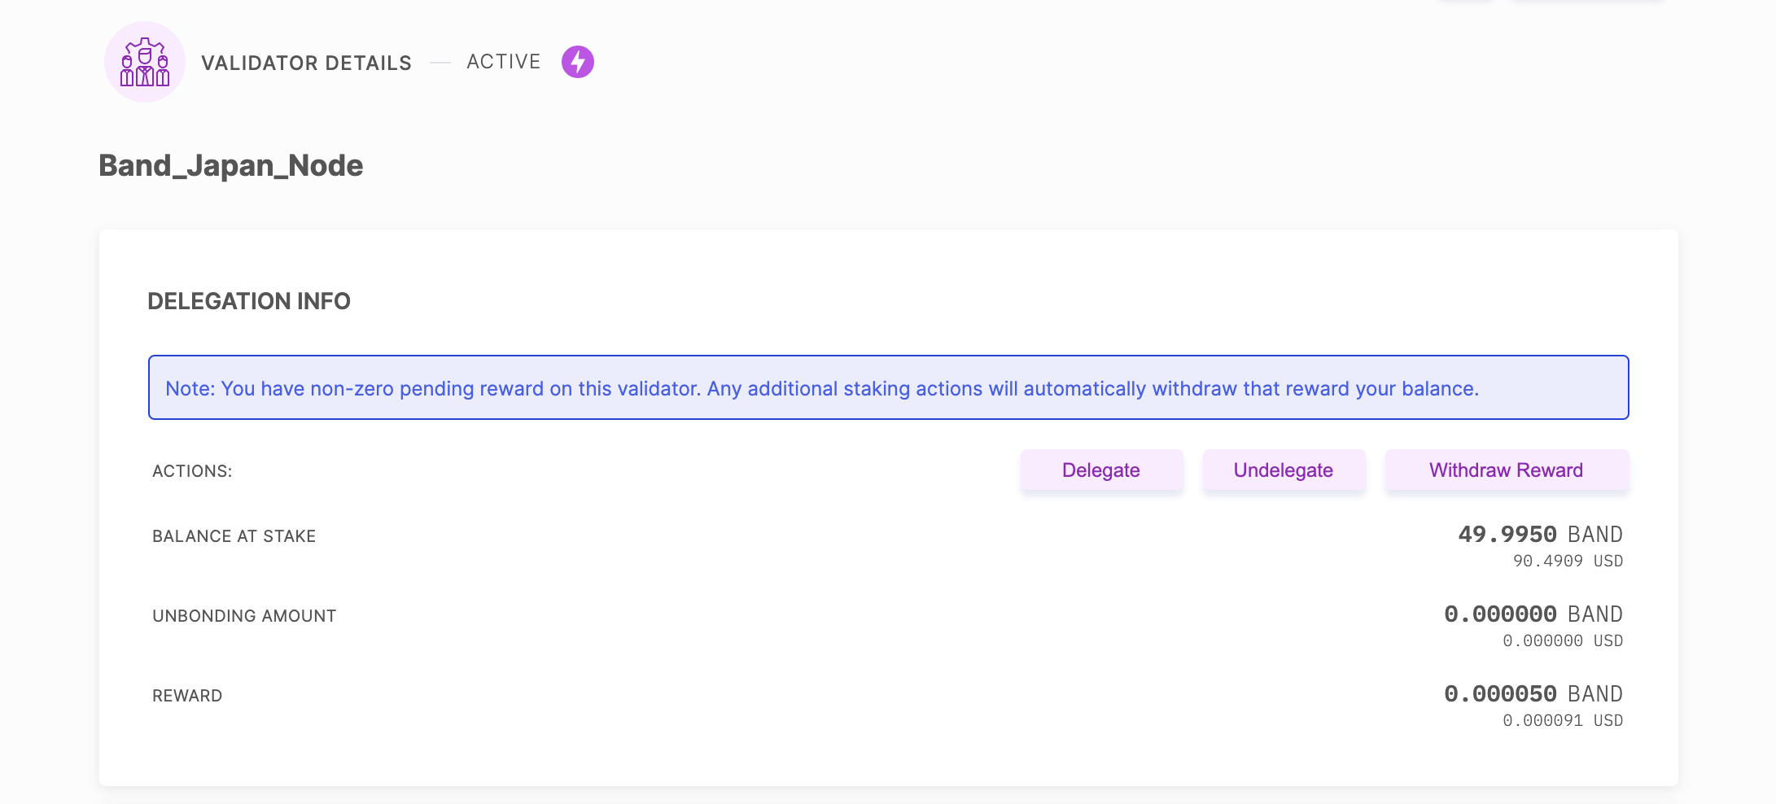The height and width of the screenshot is (804, 1776).
Task: Click the VALIDATOR DETAILS header text
Action: (x=306, y=63)
